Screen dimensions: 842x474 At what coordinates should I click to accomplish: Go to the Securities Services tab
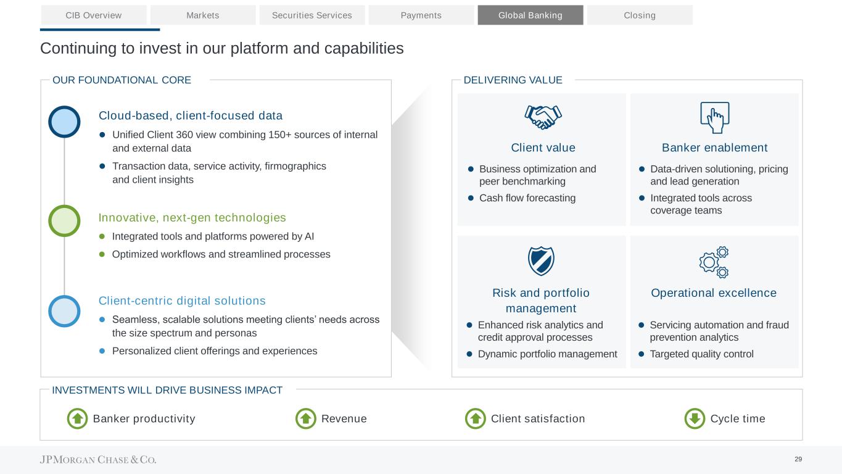(312, 15)
